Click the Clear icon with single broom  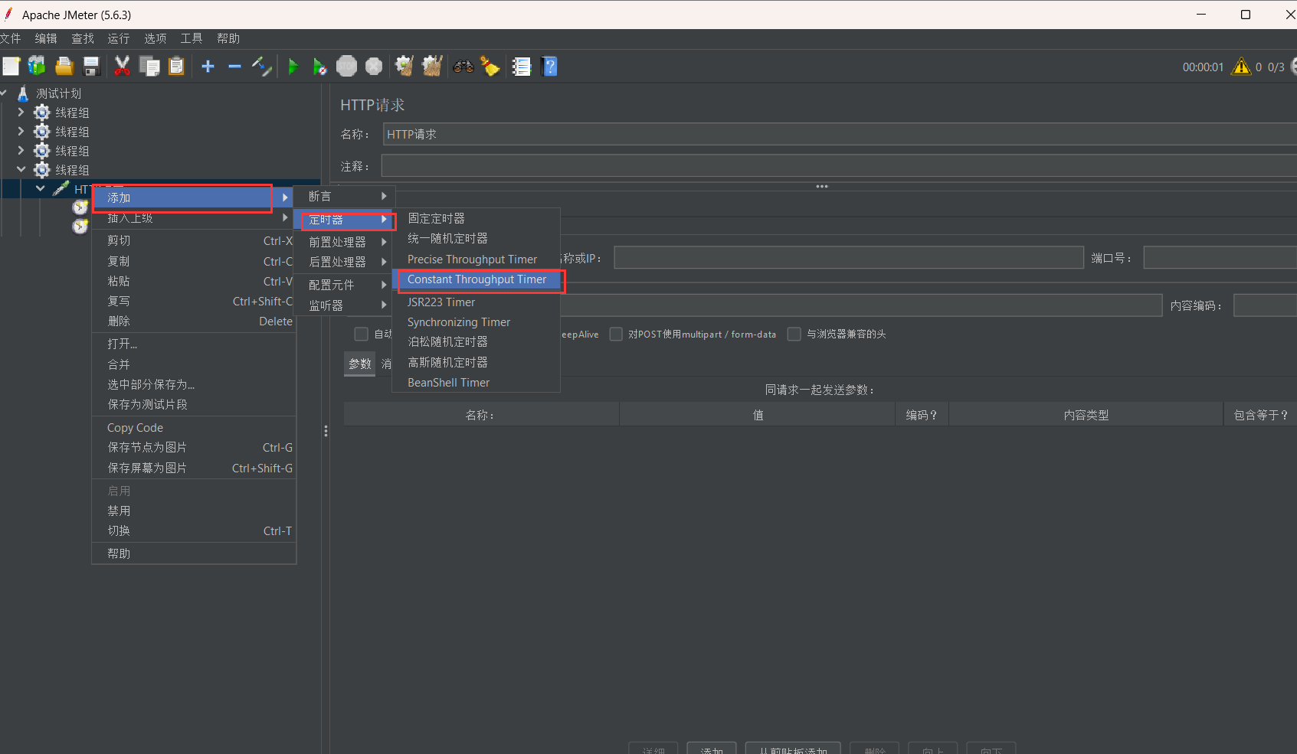tap(404, 67)
